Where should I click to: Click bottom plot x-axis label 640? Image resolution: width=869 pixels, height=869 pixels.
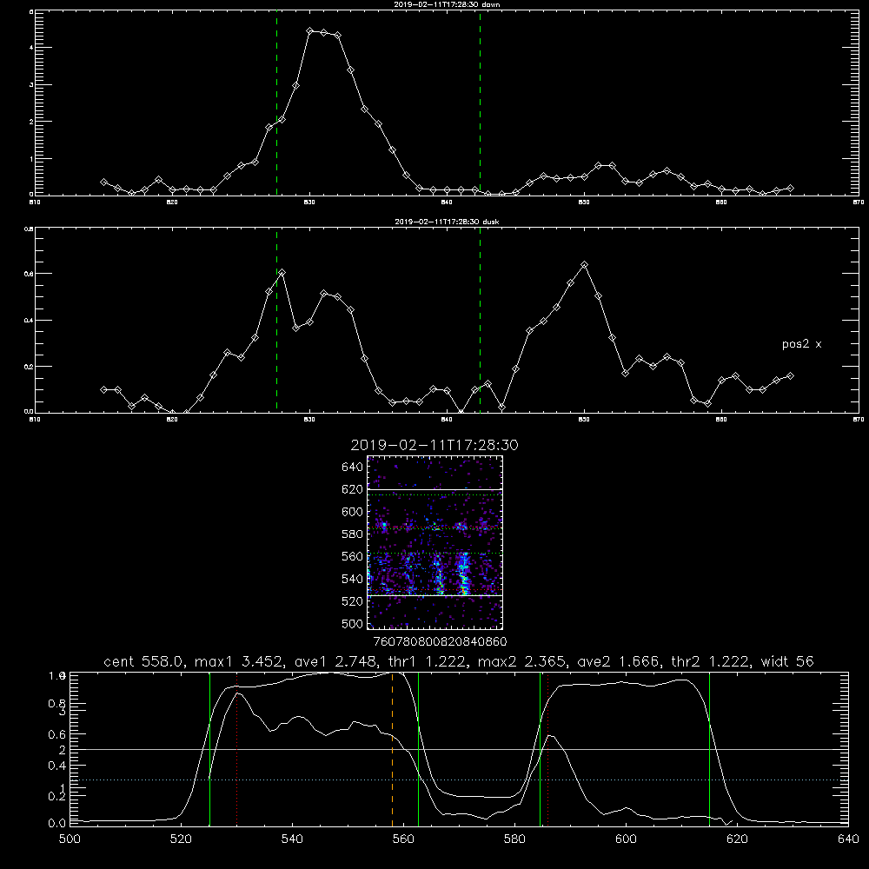point(848,839)
